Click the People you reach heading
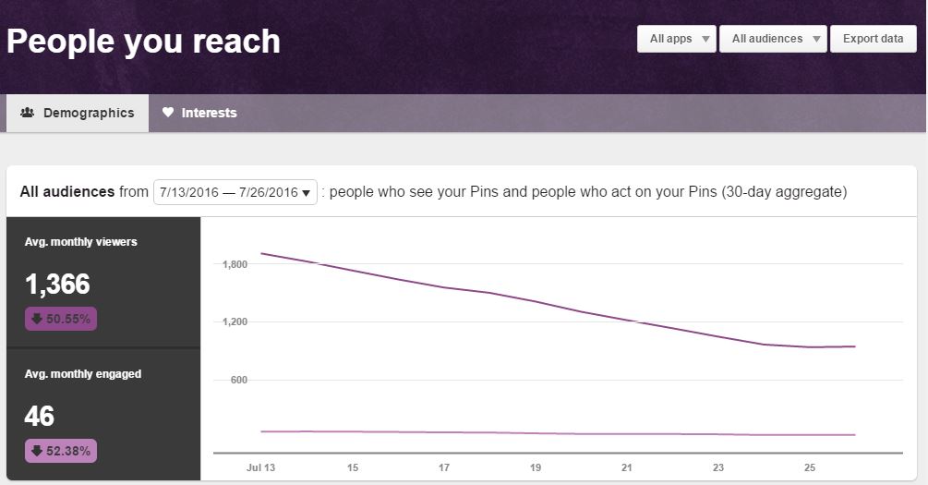The image size is (928, 485). click(143, 42)
